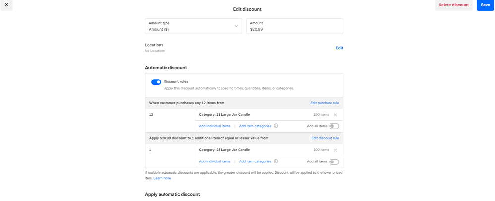
Task: Enable Add all items in discount rule
Action: pos(334,161)
